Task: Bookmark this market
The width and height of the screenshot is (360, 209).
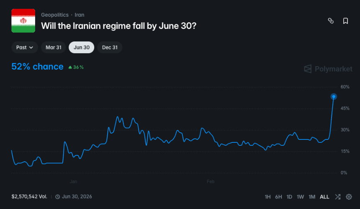Action: [345, 21]
